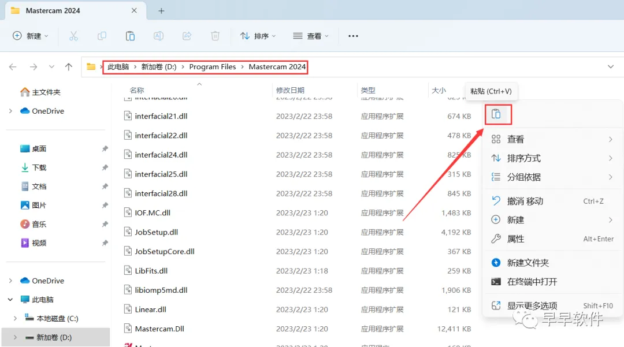This screenshot has width=624, height=347.
Task: Go forward with the right arrow
Action: click(34, 67)
